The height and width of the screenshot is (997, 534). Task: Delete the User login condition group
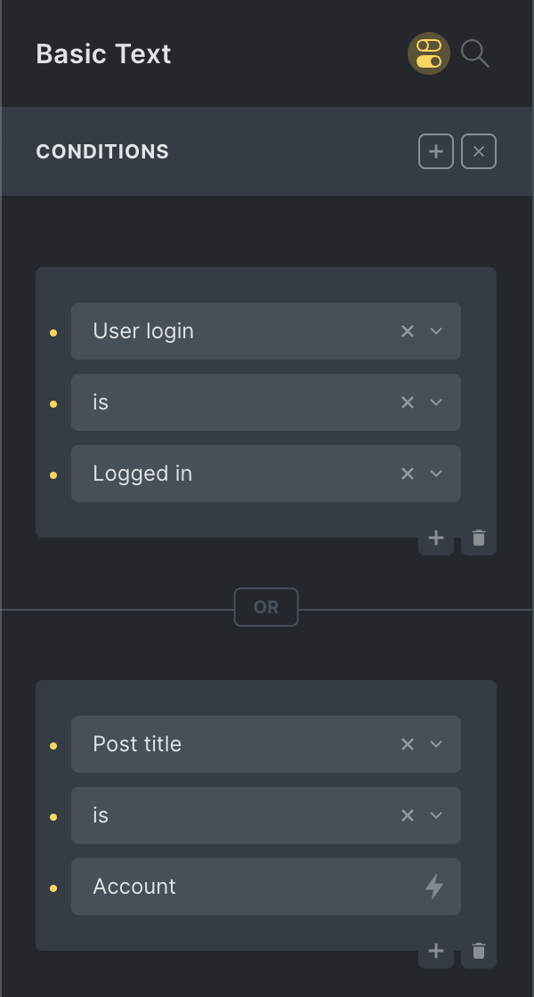tap(479, 538)
